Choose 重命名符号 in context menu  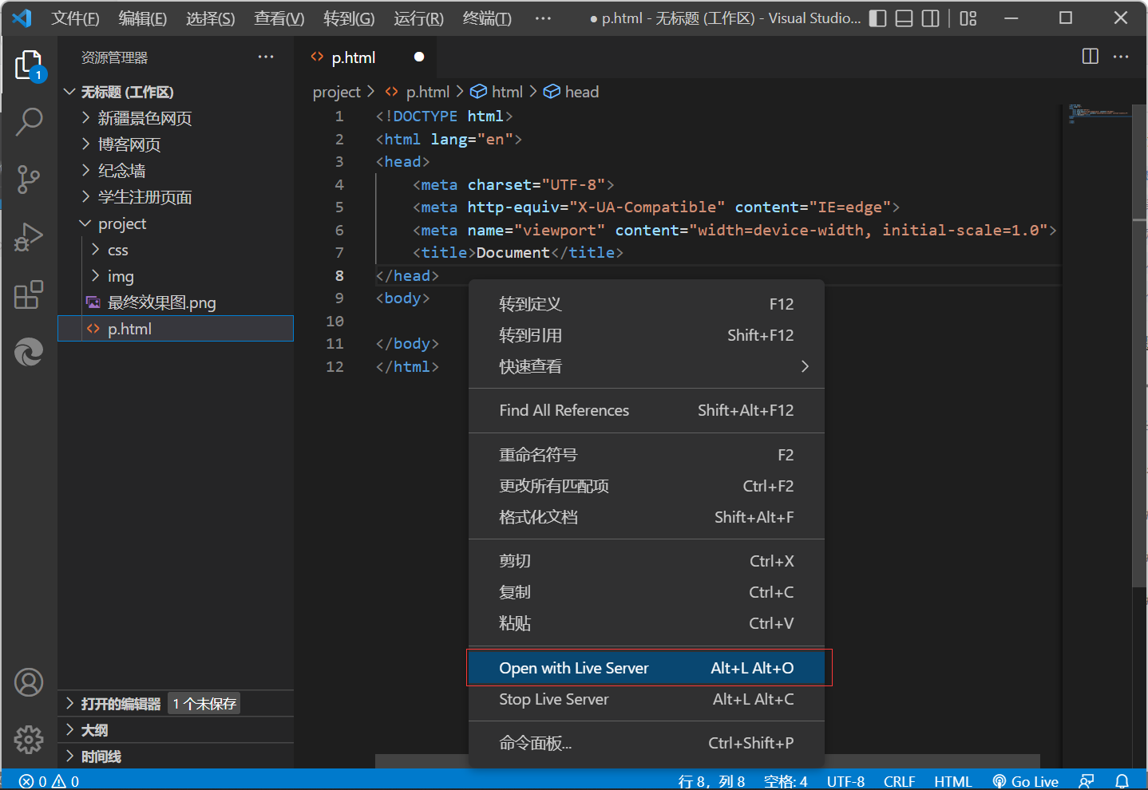click(x=647, y=455)
